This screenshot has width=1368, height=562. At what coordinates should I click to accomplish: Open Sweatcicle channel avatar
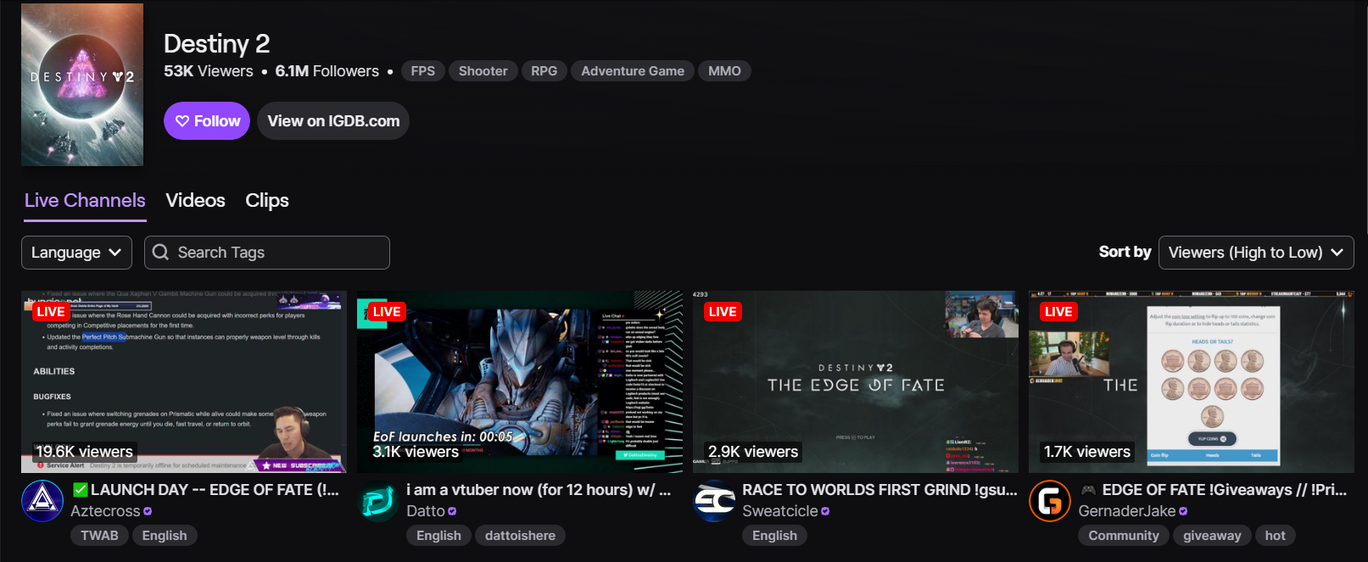[x=714, y=501]
